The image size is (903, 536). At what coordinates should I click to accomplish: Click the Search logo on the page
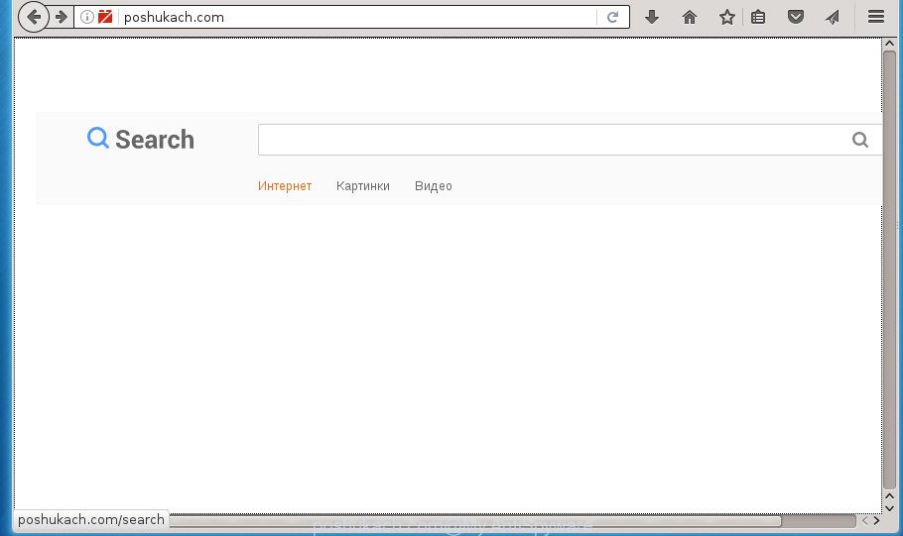coord(141,139)
